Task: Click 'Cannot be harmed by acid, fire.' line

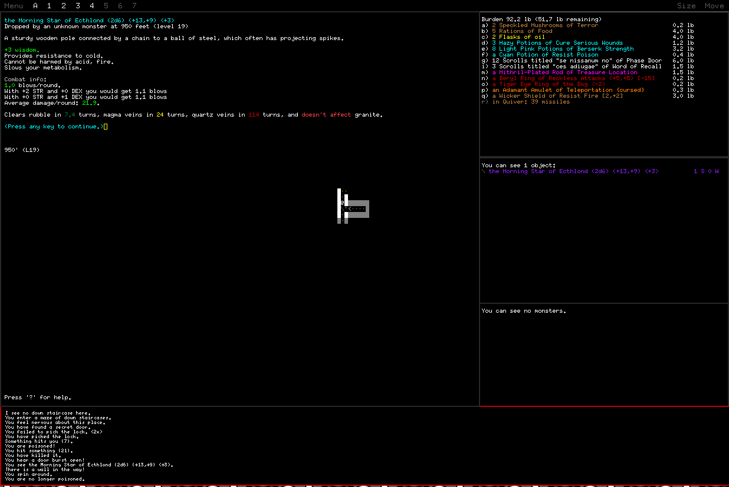Action: tap(59, 62)
